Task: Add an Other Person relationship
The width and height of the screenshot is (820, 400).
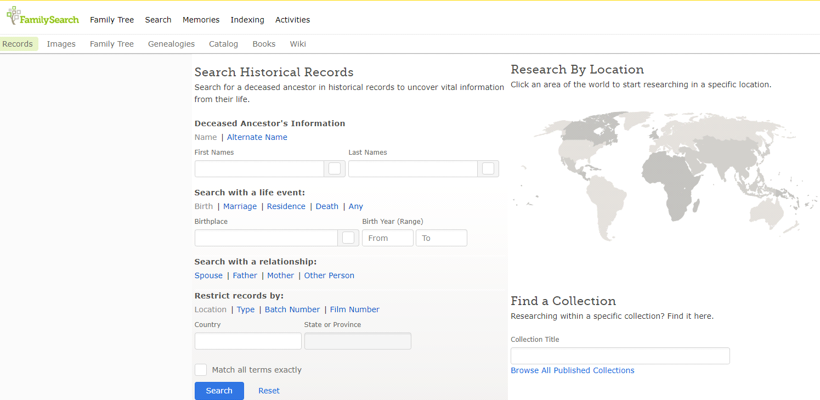Action: coord(329,275)
